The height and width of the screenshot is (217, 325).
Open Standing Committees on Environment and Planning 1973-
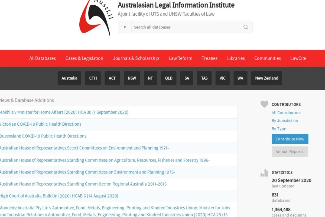[87, 172]
